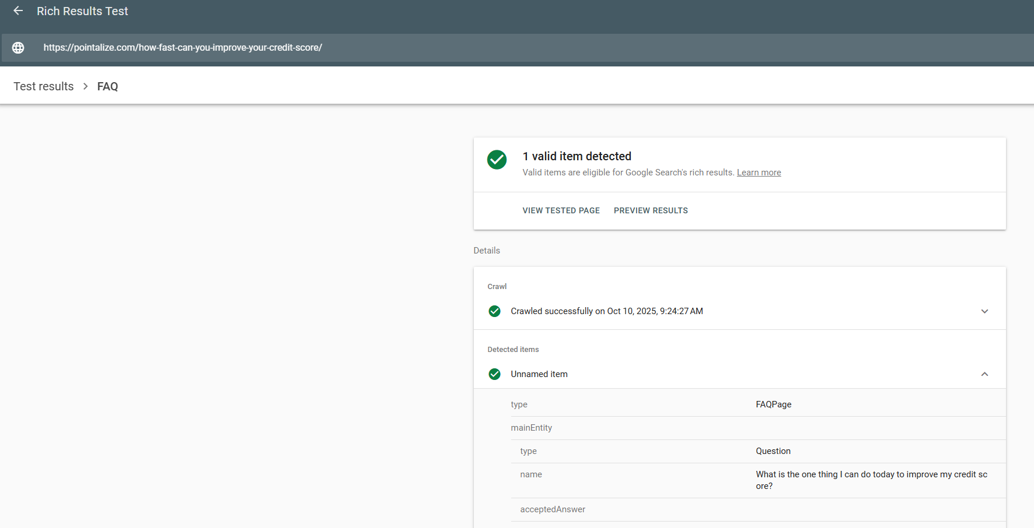Click the Crawled successfully timestamp text
This screenshot has width=1034, height=528.
(x=606, y=311)
